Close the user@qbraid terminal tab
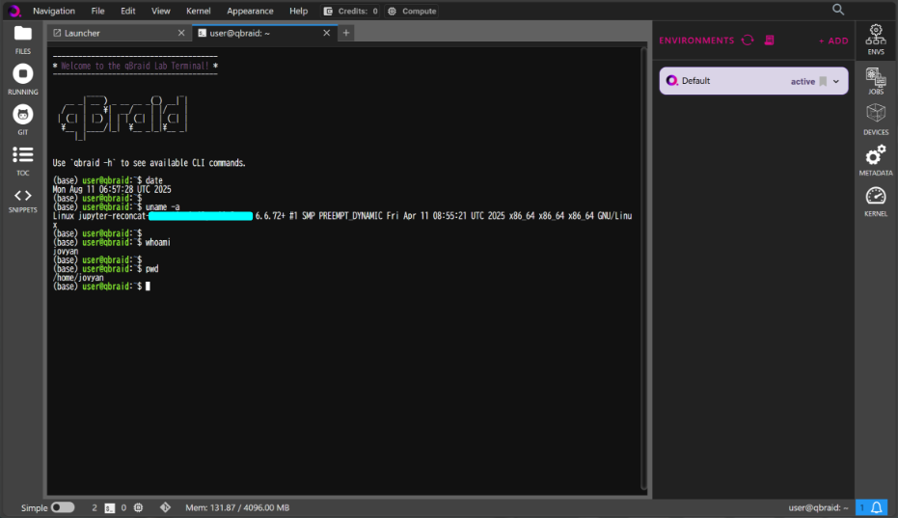 click(326, 33)
